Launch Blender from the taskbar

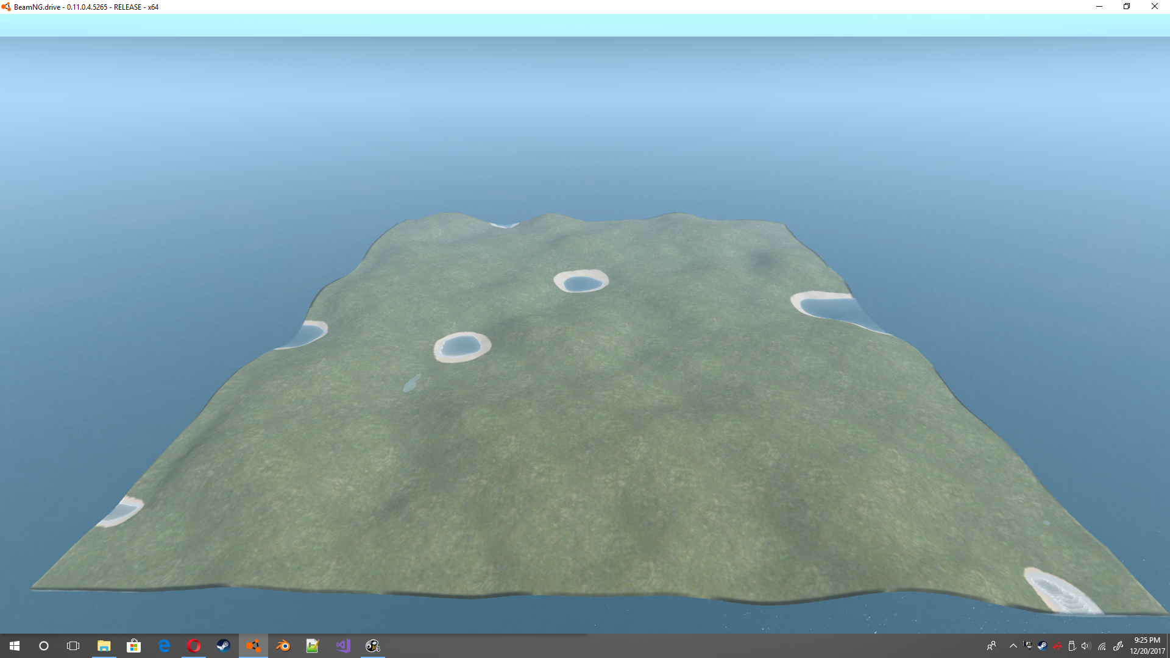[283, 646]
